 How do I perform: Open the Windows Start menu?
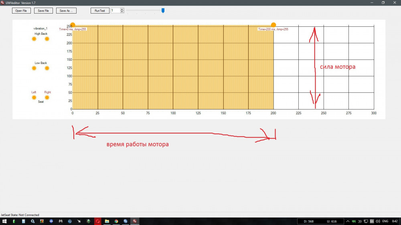pos(4,221)
